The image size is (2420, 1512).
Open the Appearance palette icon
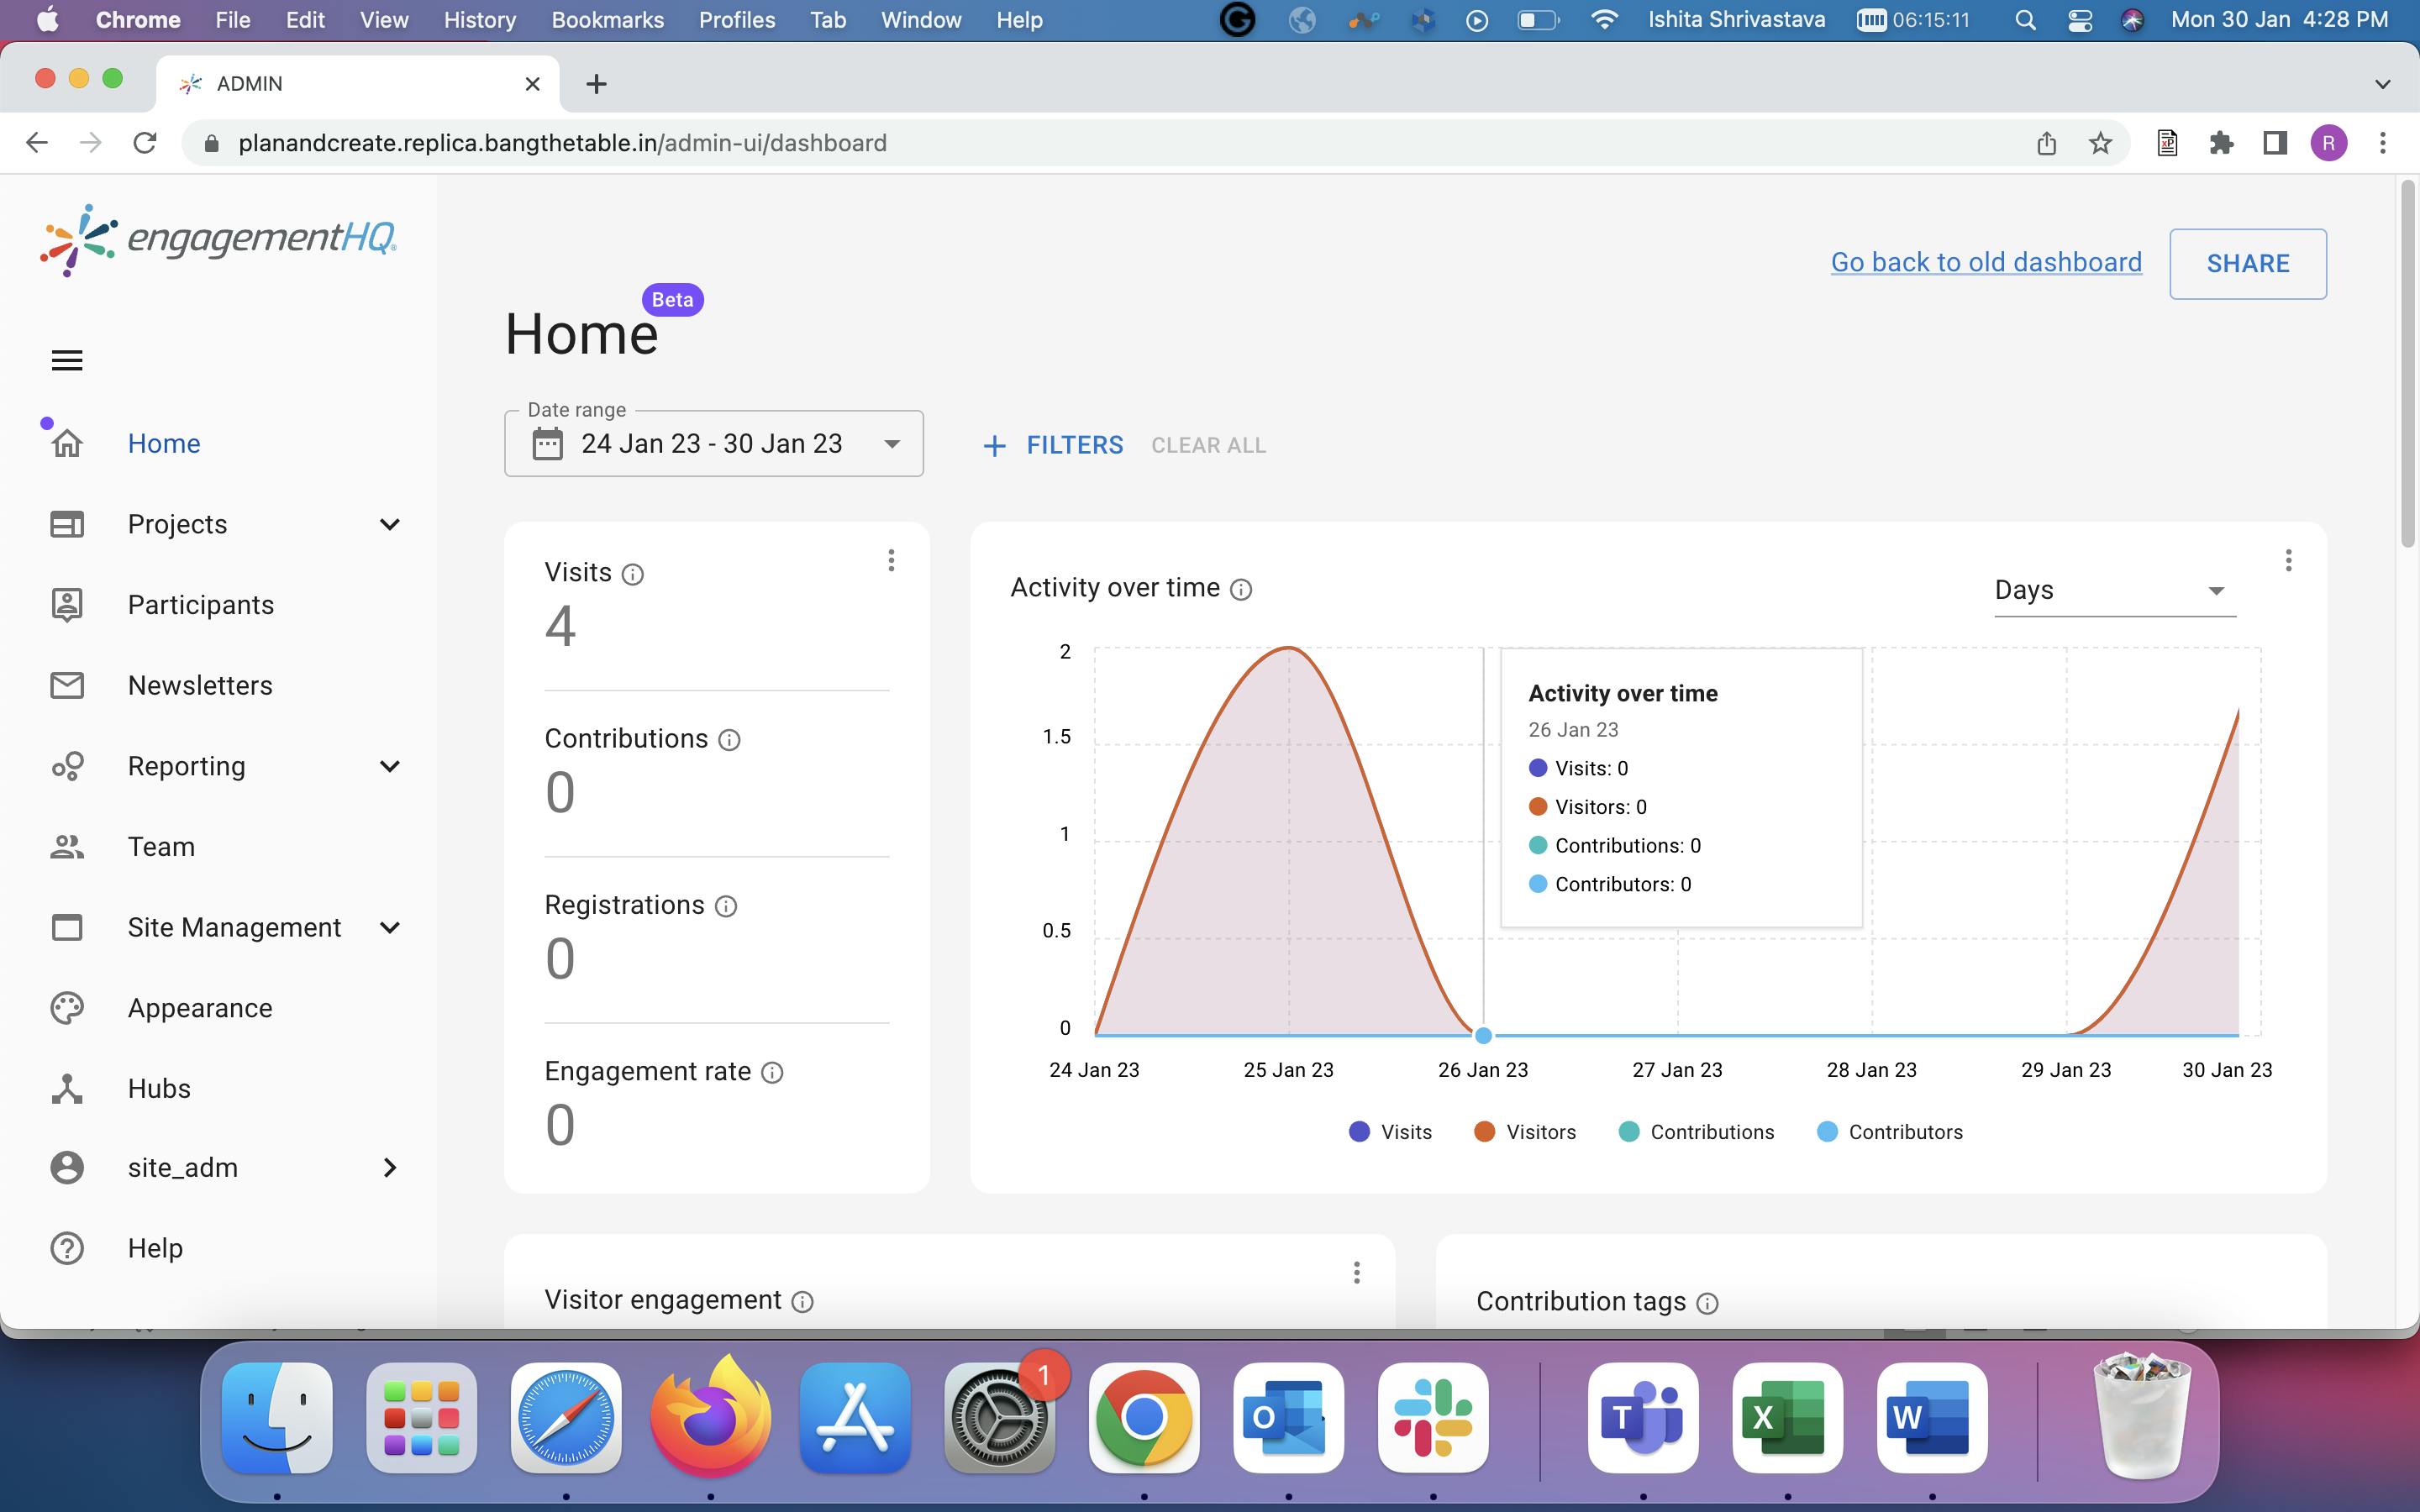pyautogui.click(x=67, y=1008)
